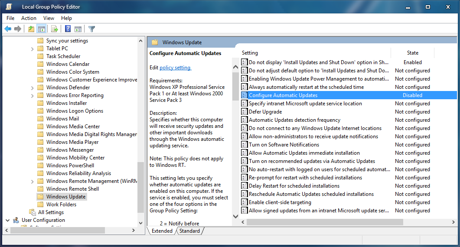The width and height of the screenshot is (460, 247).
Task: Click the Up one level folder icon
Action: pos(31,29)
